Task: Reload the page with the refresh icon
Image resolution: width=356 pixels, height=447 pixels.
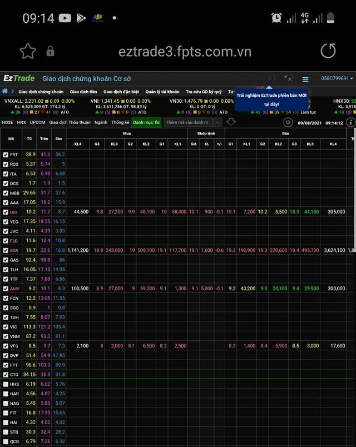Action: [x=328, y=51]
